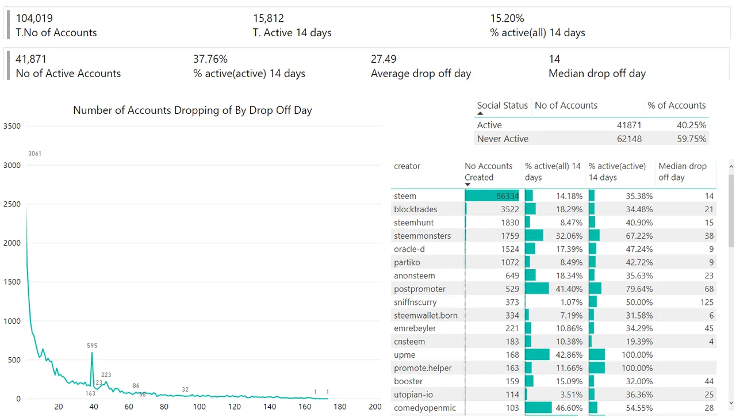The image size is (736, 417).
Task: Click the % of Accounts column header
Action: [676, 105]
